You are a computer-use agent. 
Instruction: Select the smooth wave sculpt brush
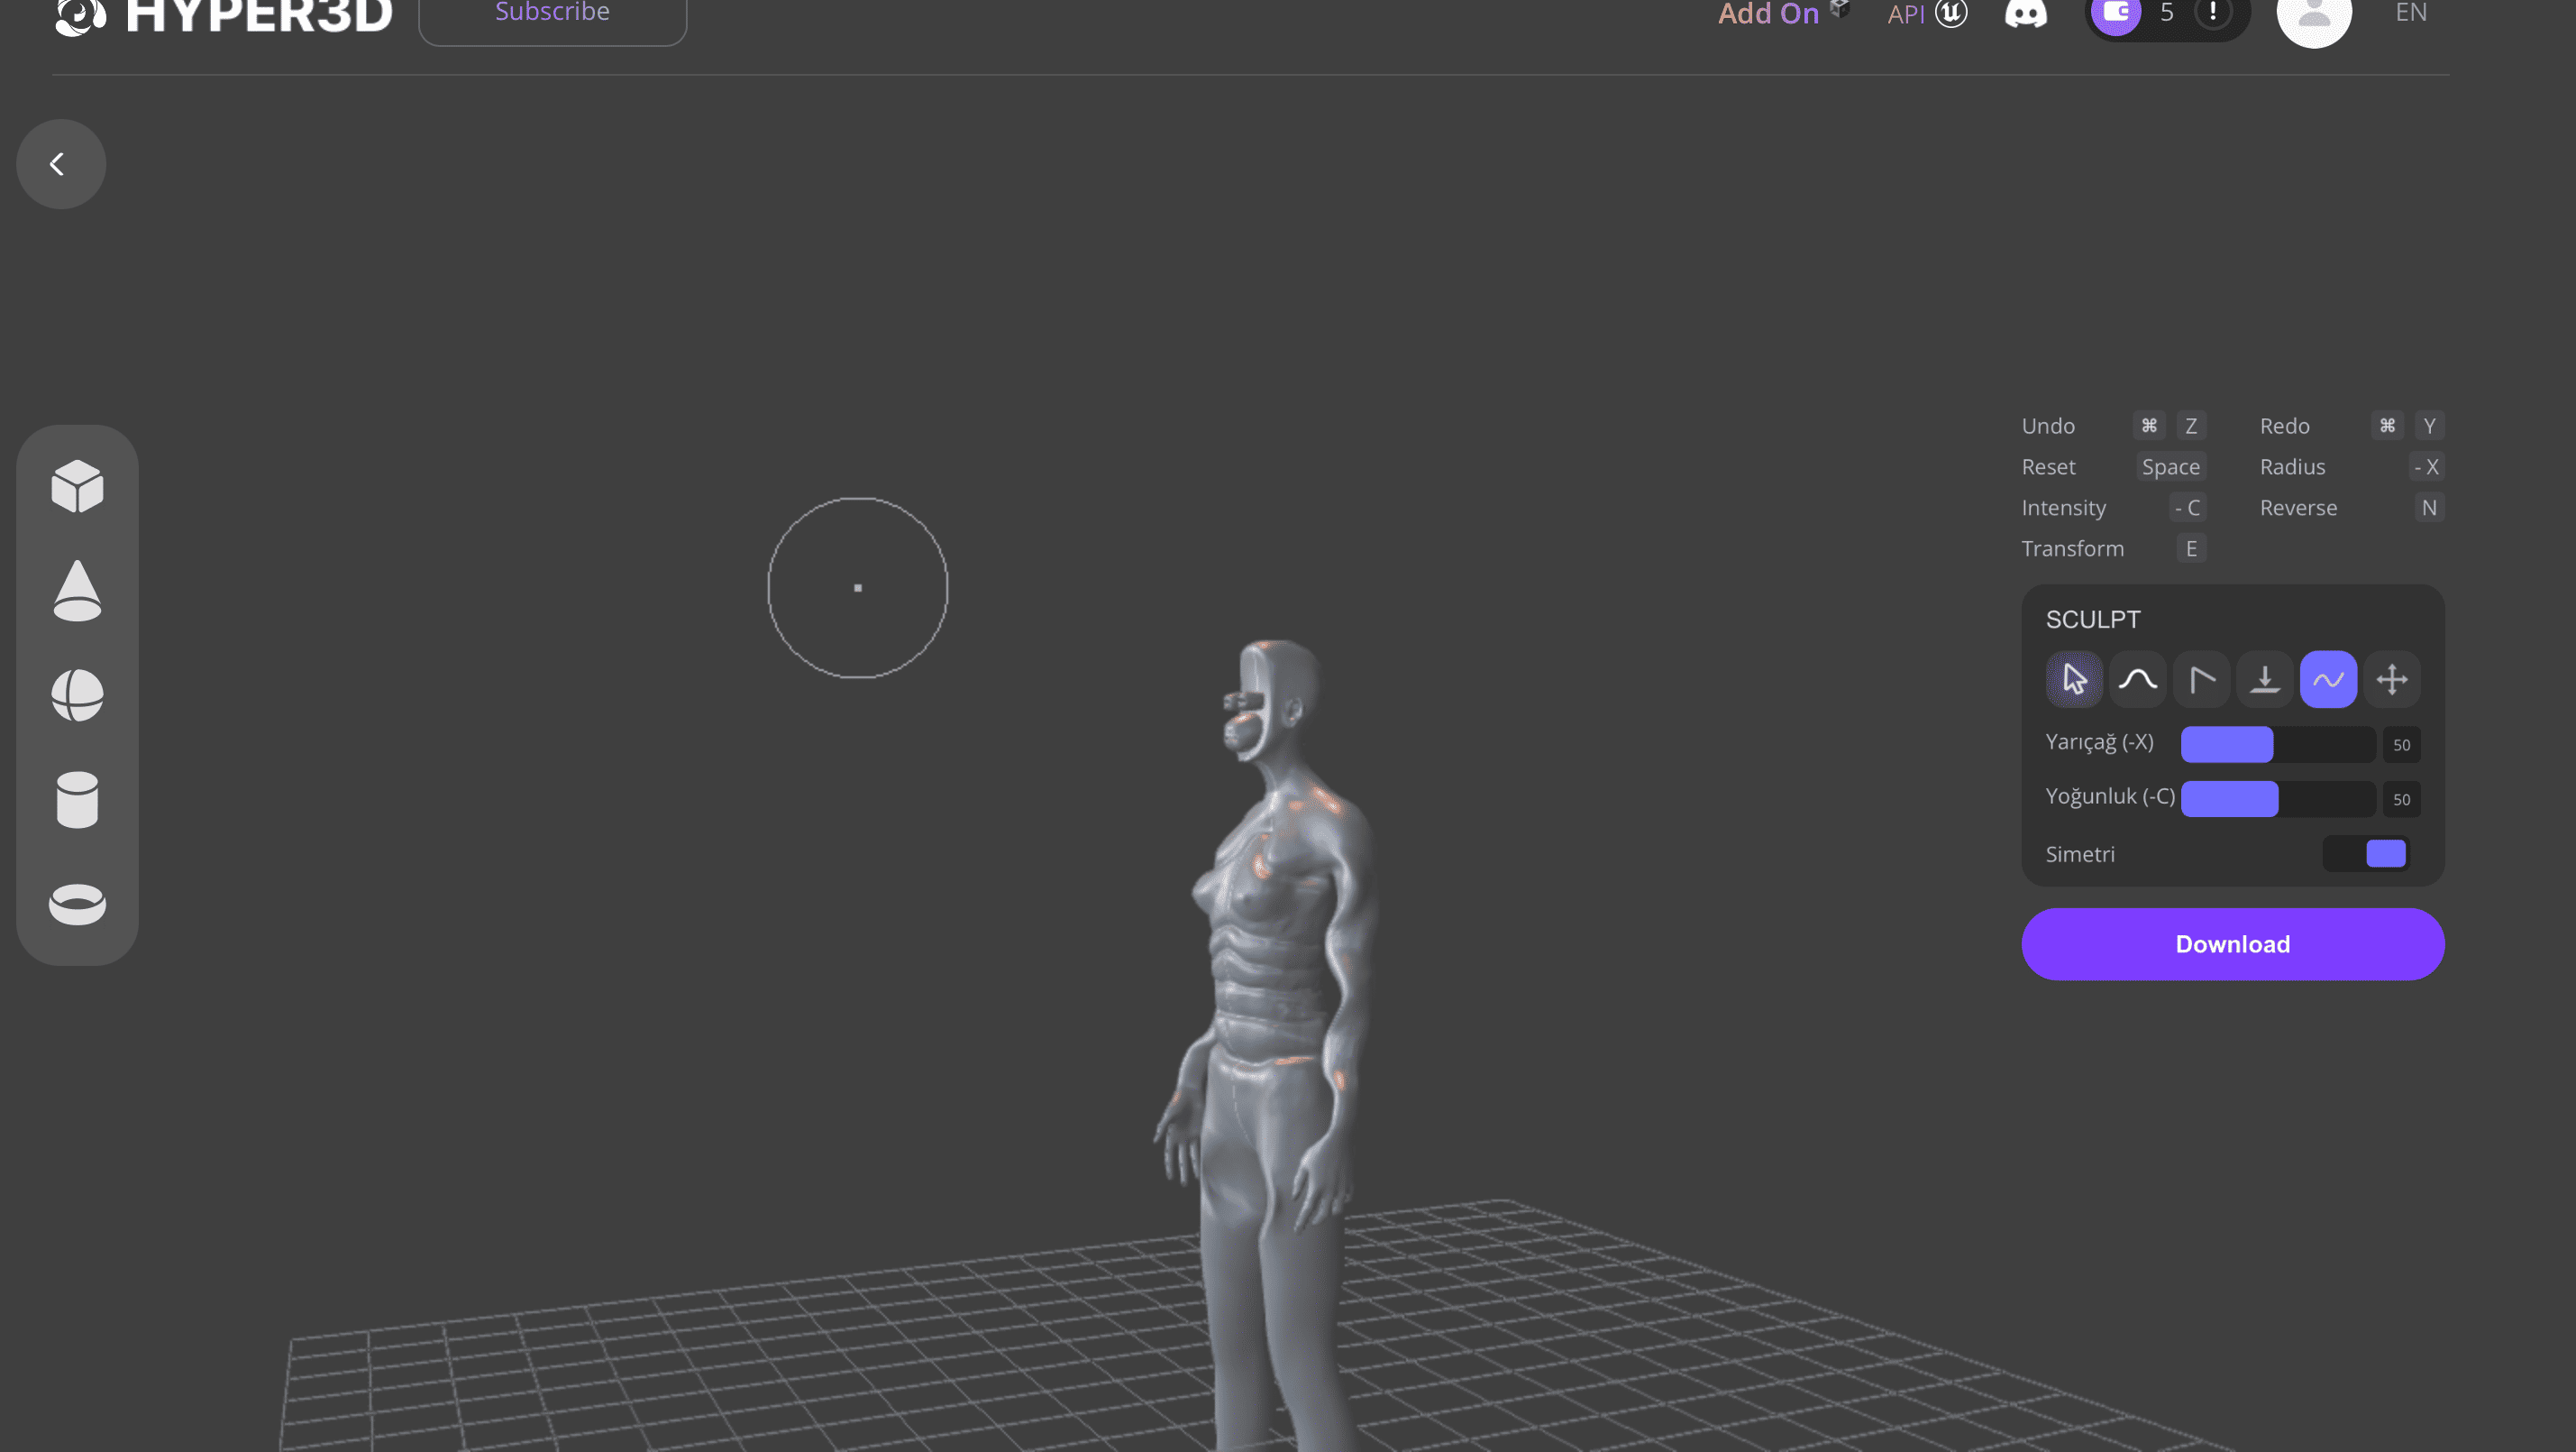[x=2328, y=679]
